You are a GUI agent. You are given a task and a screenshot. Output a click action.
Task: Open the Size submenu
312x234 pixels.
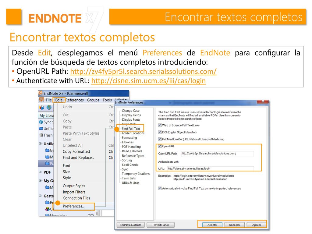[x=66, y=172]
